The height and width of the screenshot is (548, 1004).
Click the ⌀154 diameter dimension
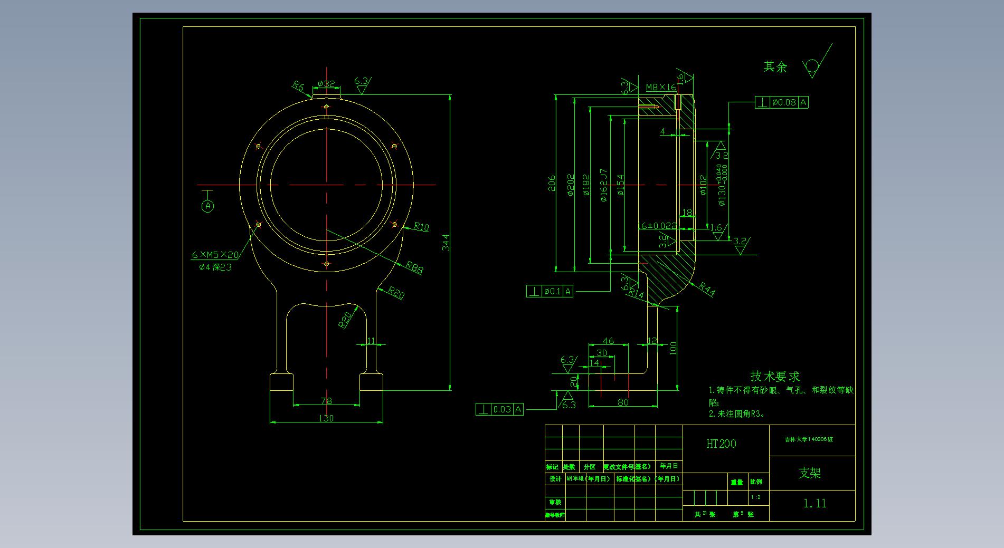(x=620, y=185)
